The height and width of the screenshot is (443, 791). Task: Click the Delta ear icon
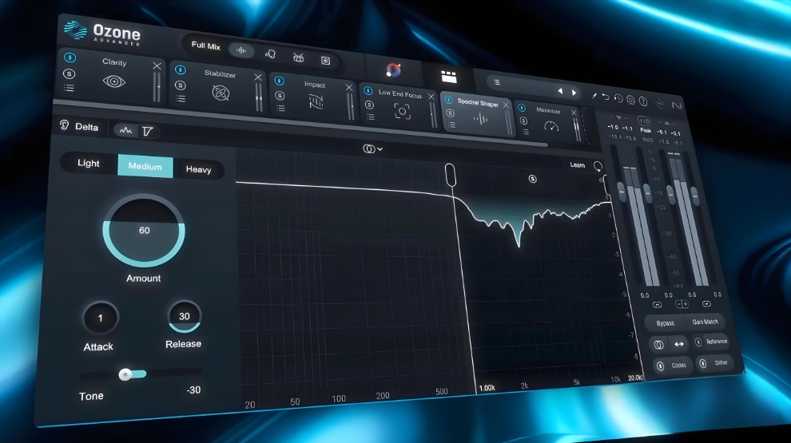coord(64,125)
